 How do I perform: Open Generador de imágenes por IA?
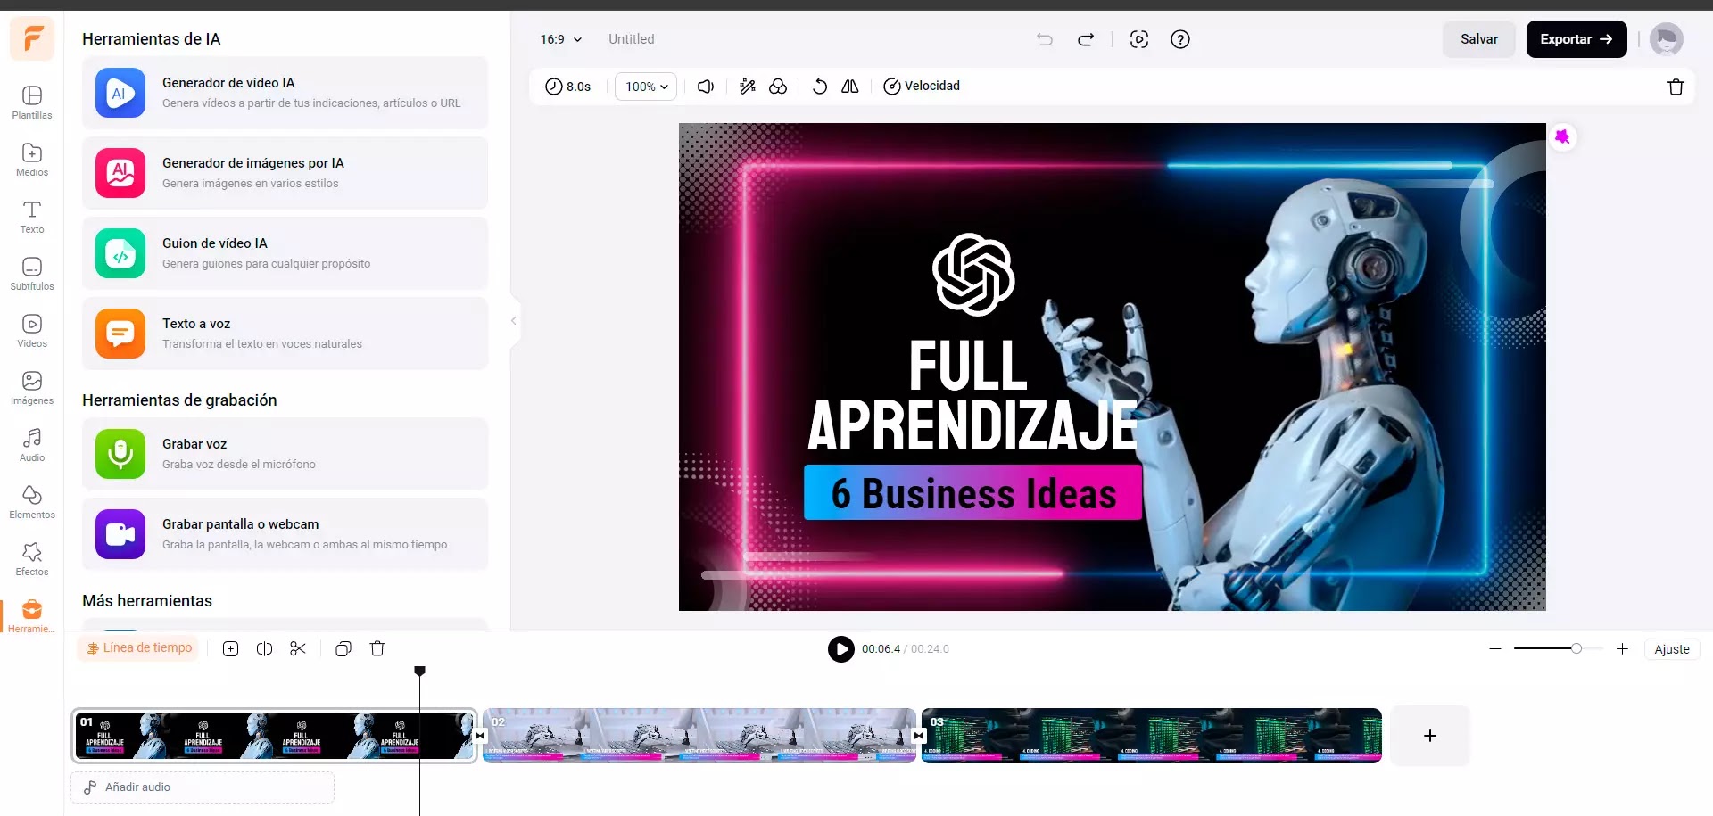click(285, 173)
